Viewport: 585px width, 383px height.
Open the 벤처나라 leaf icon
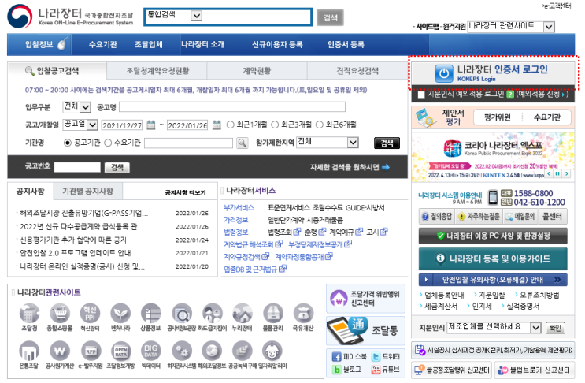tap(120, 313)
